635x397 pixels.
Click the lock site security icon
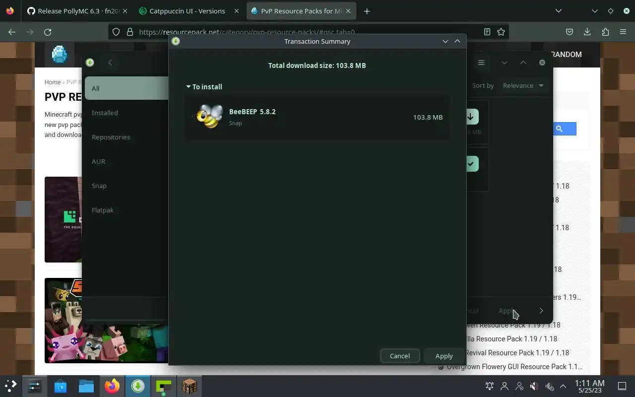(130, 32)
